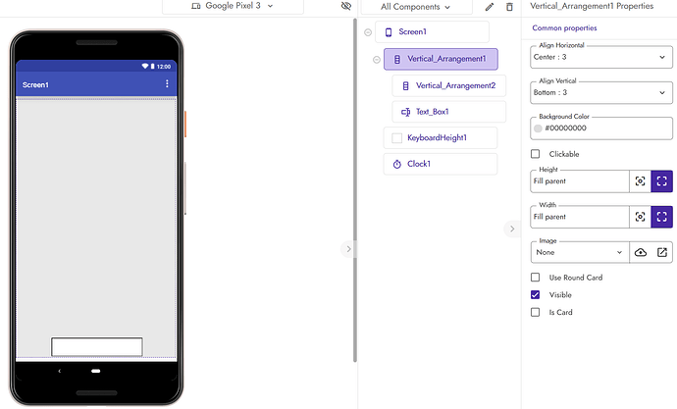Screen dimensions: 677x409
Task: Set Height to fit contents icon
Action: (x=640, y=181)
